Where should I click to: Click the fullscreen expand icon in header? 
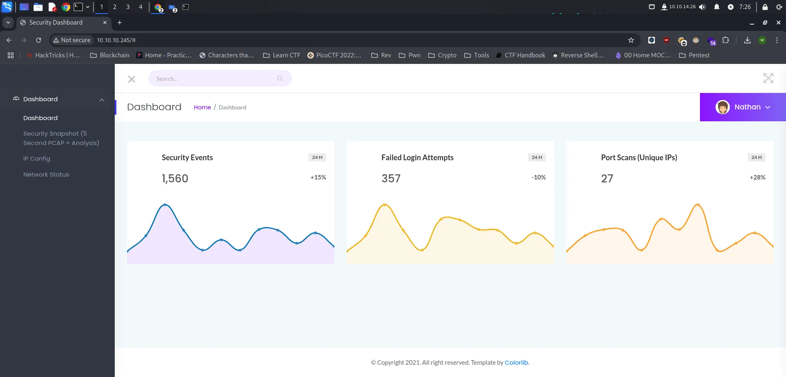click(x=768, y=78)
